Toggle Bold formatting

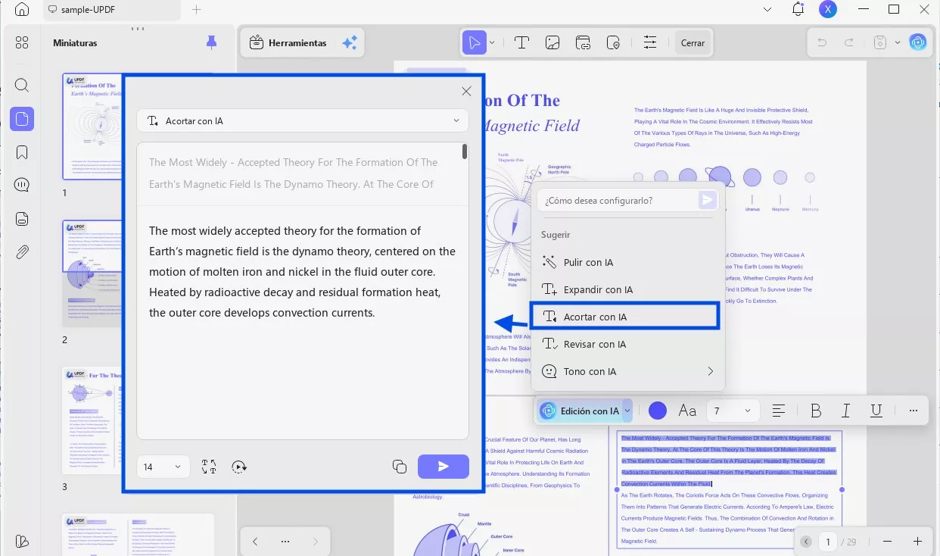[816, 411]
